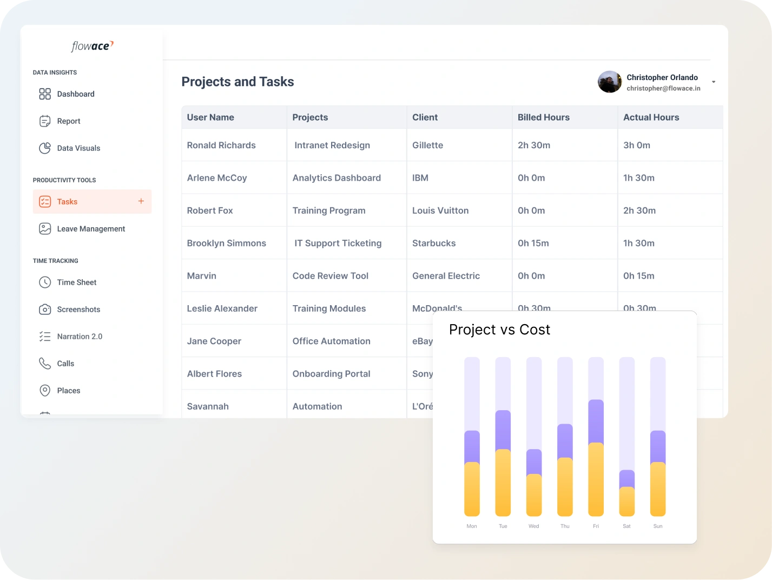
Task: Open the Time Sheet clock icon
Action: [45, 282]
